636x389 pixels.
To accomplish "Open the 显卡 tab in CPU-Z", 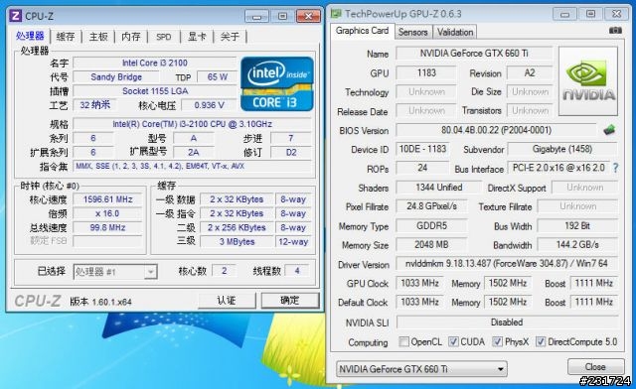I will (197, 37).
